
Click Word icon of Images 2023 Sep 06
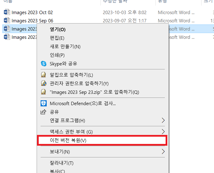pos(7,20)
